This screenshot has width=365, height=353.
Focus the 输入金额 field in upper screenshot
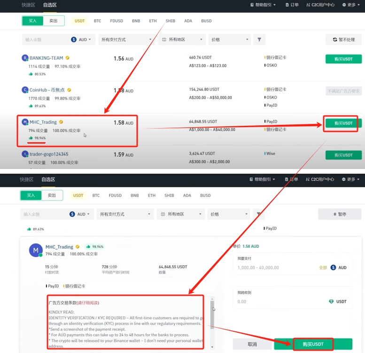[46, 39]
